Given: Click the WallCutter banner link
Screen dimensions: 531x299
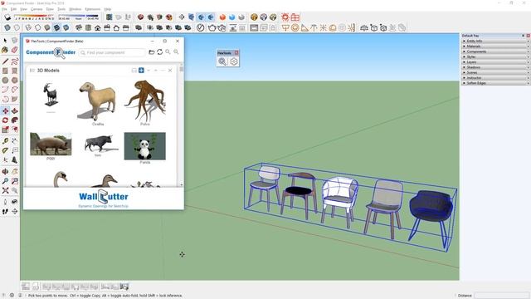Looking at the screenshot, I should (103, 199).
